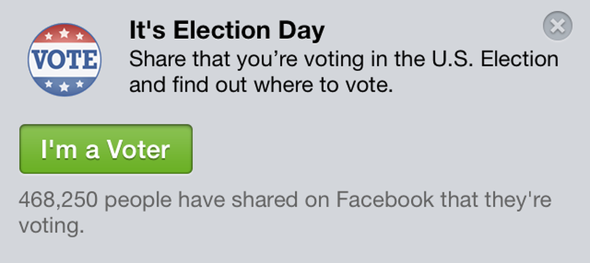
Task: Tap the word It's at the heading start
Action: click(x=148, y=31)
